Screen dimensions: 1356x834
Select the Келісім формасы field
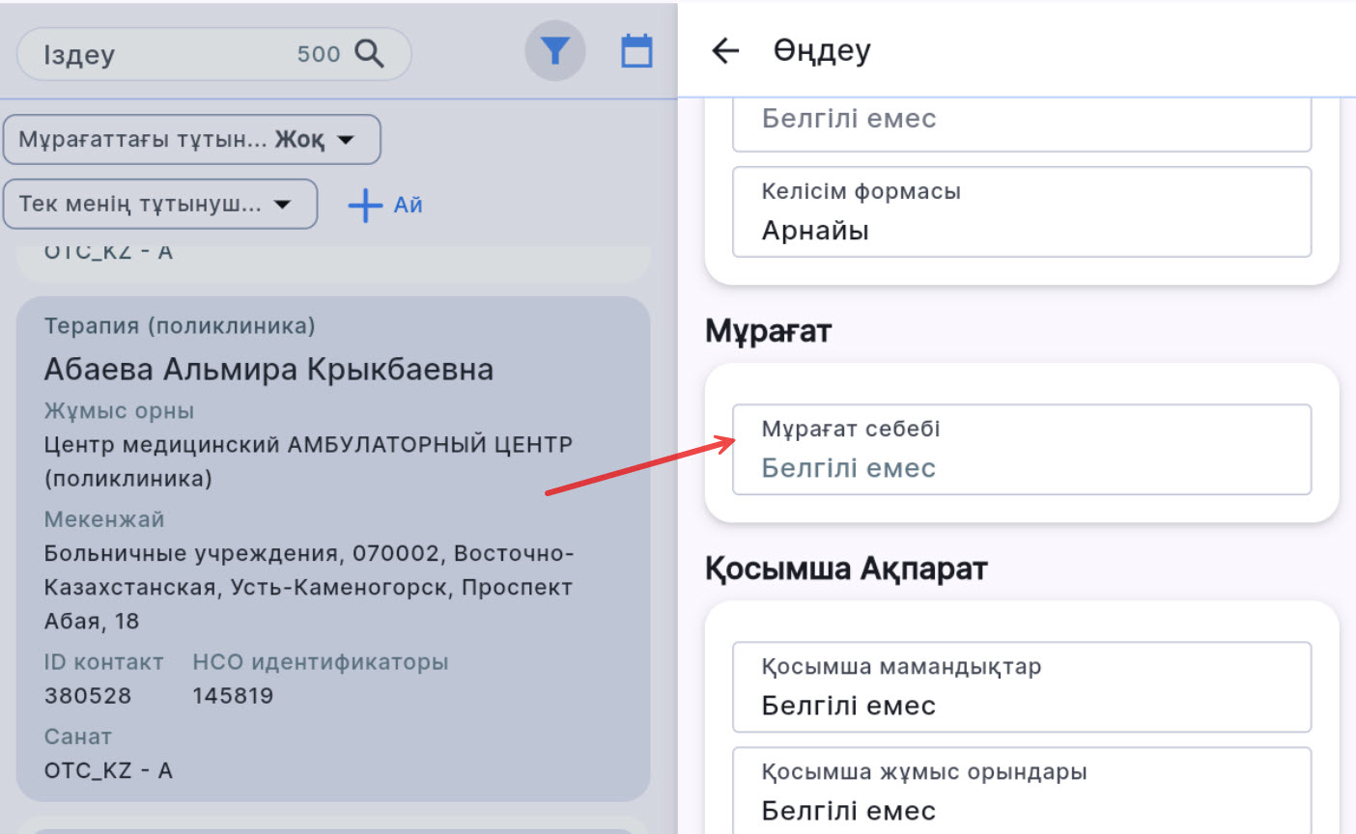pos(1021,212)
